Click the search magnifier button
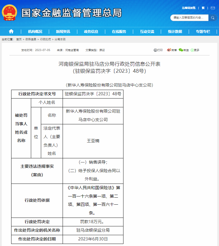The width and height of the screenshot is (219, 246). (213, 18)
